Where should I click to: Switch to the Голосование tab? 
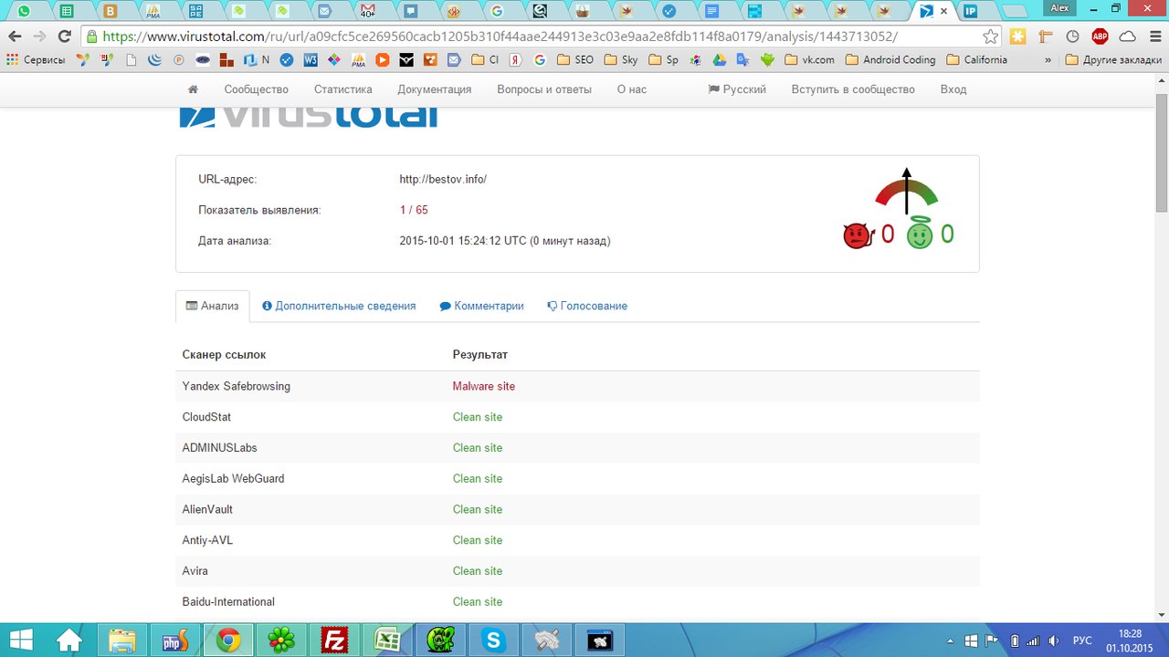tap(587, 307)
